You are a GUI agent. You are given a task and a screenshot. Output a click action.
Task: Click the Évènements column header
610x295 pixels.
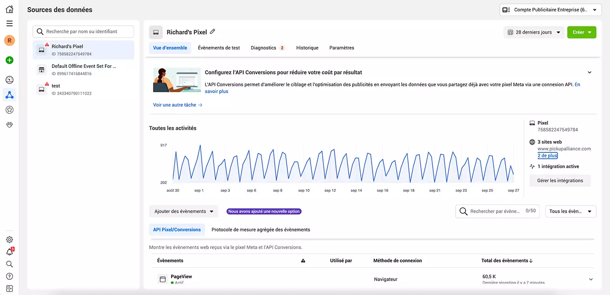pos(170,261)
